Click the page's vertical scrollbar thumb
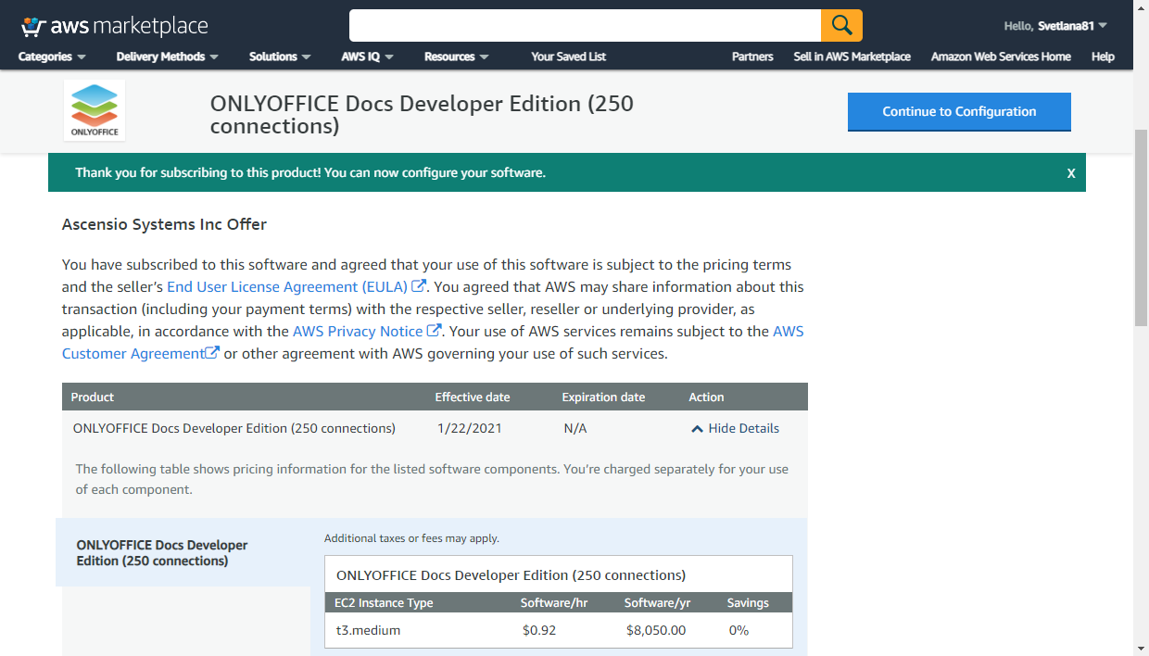This screenshot has width=1149, height=656. [1141, 227]
